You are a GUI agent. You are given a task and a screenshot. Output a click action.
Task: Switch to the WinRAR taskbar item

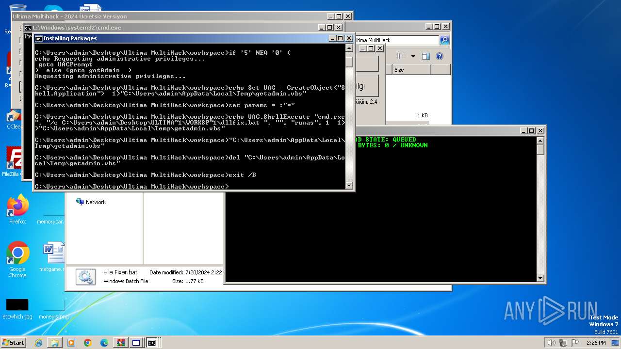tap(120, 343)
